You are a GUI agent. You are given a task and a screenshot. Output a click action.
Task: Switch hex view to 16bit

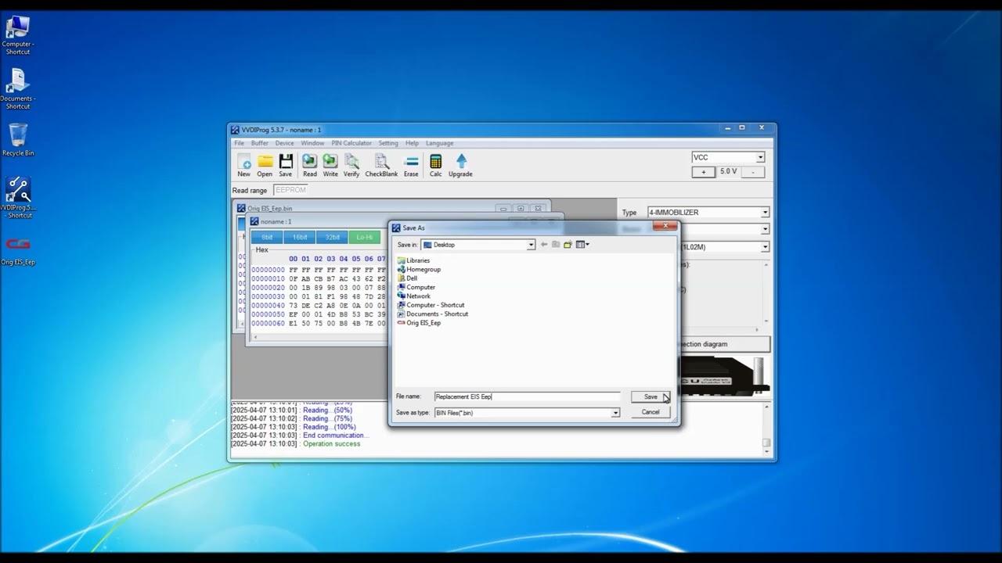click(x=300, y=237)
